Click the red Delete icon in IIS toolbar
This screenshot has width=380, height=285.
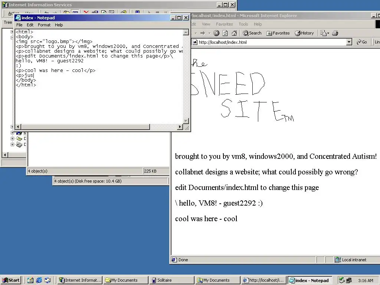click(x=86, y=12)
